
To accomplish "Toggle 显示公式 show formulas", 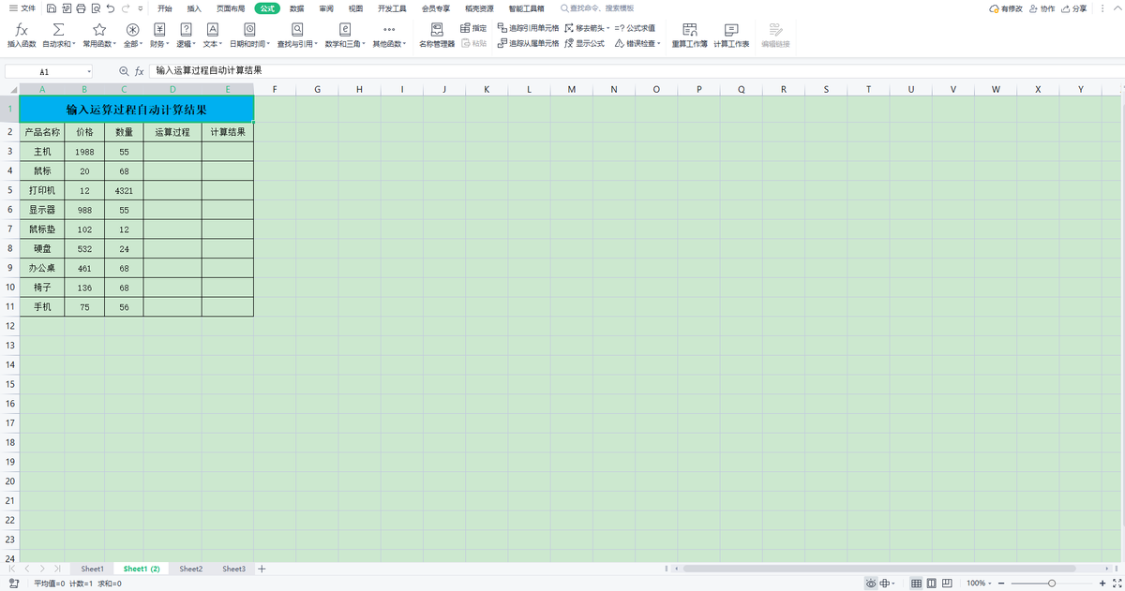I will [x=585, y=43].
